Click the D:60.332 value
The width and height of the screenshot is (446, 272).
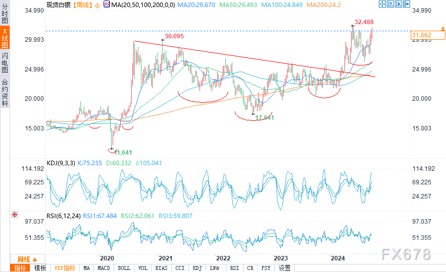click(x=119, y=163)
